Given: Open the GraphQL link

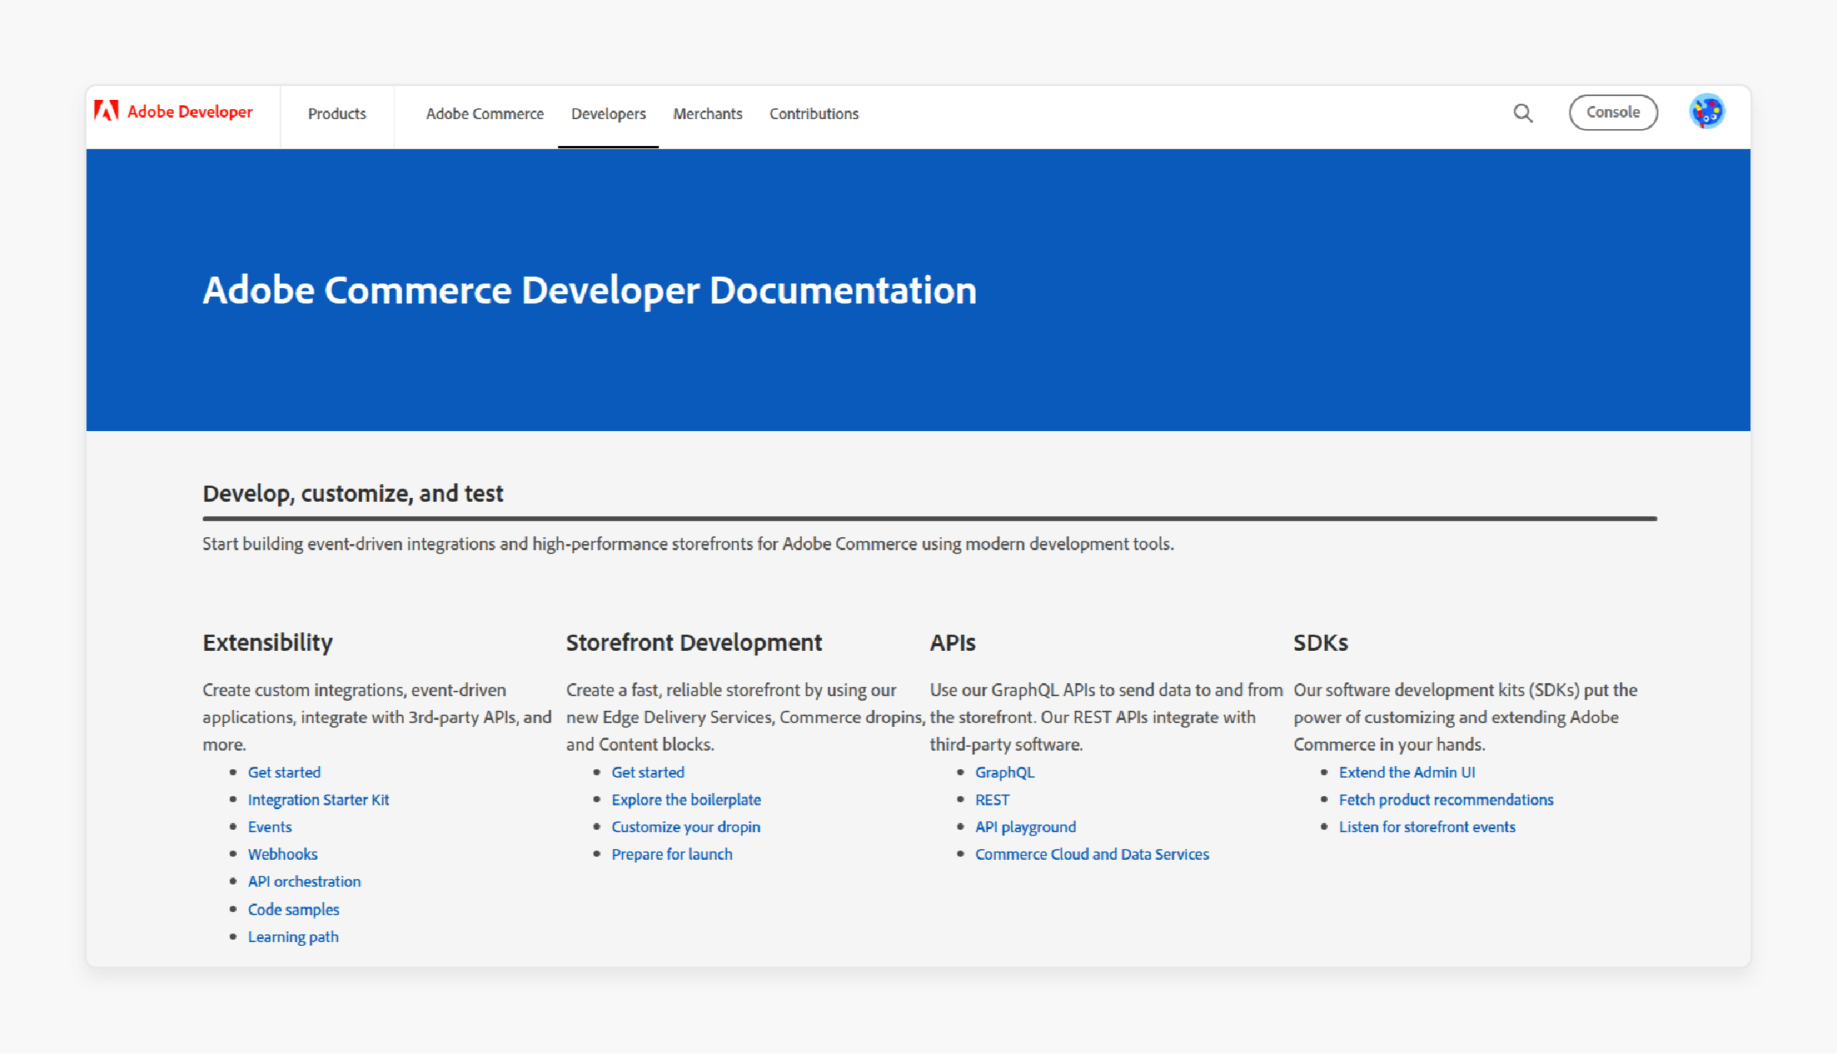Looking at the screenshot, I should (1004, 772).
